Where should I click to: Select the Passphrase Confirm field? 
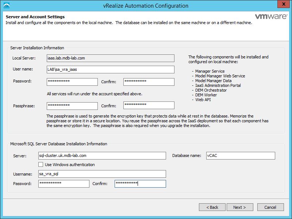pyautogui.click(x=149, y=105)
